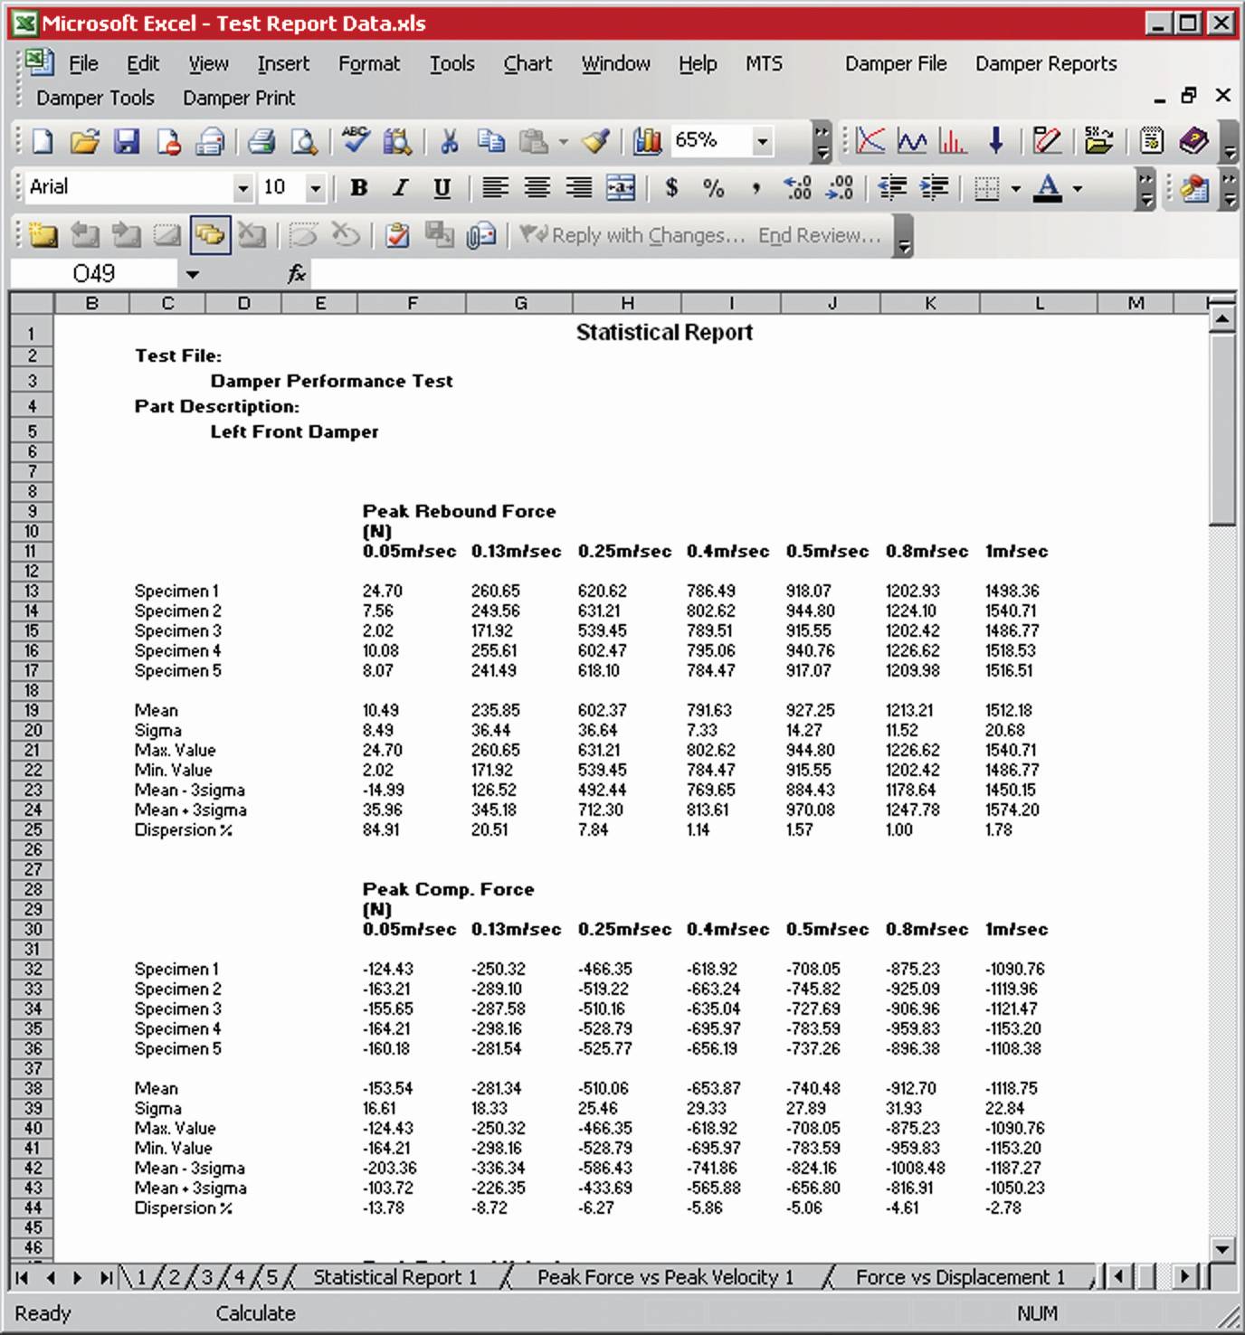Viewport: 1245px width, 1335px height.
Task: Toggle bold formatting
Action: (358, 187)
